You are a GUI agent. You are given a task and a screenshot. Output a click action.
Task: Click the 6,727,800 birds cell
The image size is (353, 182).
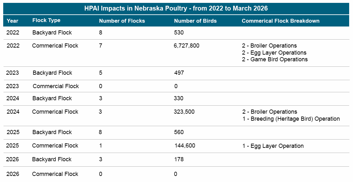point(186,46)
